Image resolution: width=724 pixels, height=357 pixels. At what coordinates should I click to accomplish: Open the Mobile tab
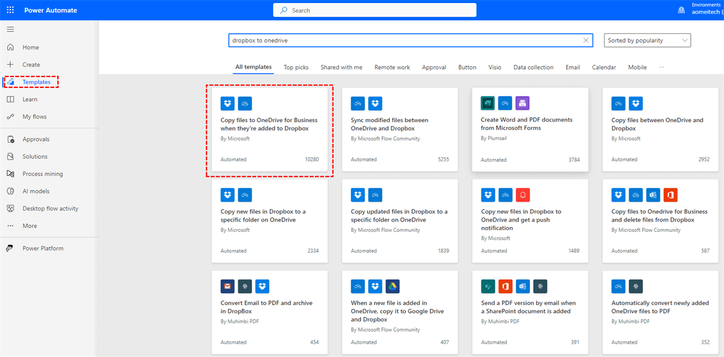pos(637,67)
